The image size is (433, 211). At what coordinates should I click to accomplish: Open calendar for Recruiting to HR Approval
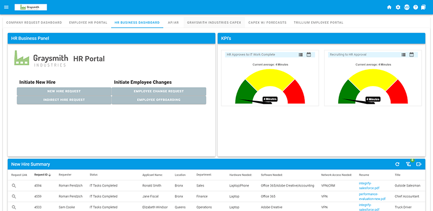click(x=411, y=55)
